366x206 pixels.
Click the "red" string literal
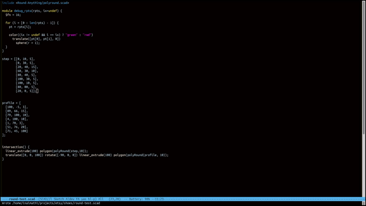tap(87, 35)
